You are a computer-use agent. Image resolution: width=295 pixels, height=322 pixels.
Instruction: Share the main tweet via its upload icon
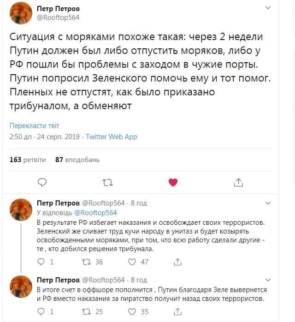(x=238, y=182)
